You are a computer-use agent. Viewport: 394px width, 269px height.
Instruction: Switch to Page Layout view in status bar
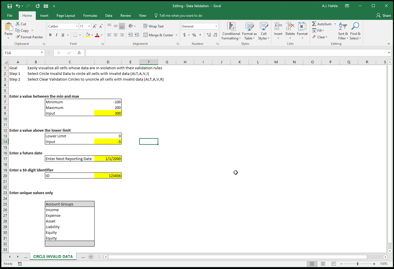click(323, 264)
